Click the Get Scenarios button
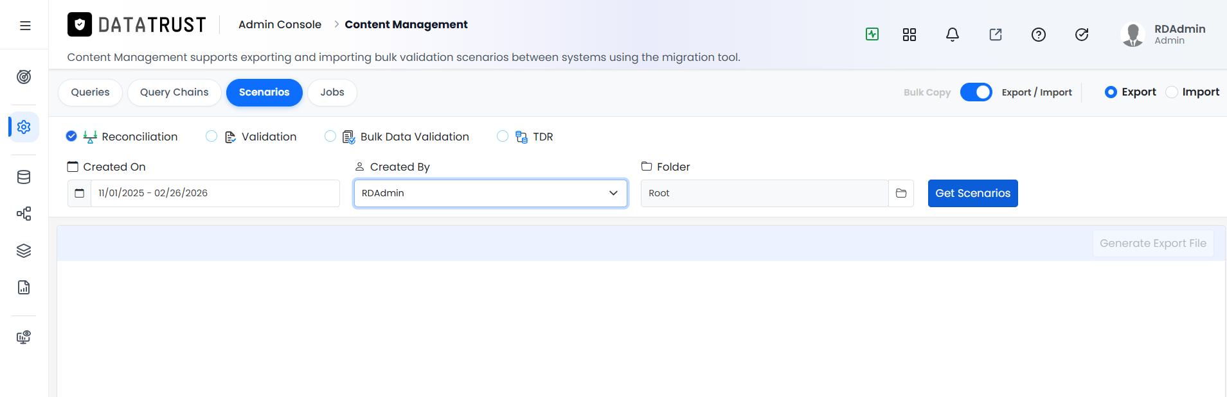 tap(973, 193)
